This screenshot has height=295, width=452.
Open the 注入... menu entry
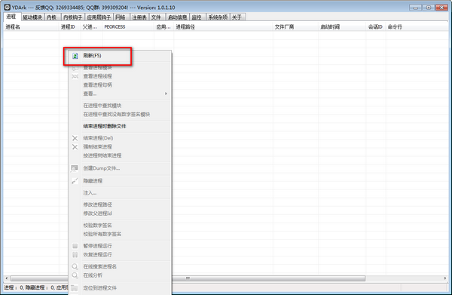tap(90, 193)
